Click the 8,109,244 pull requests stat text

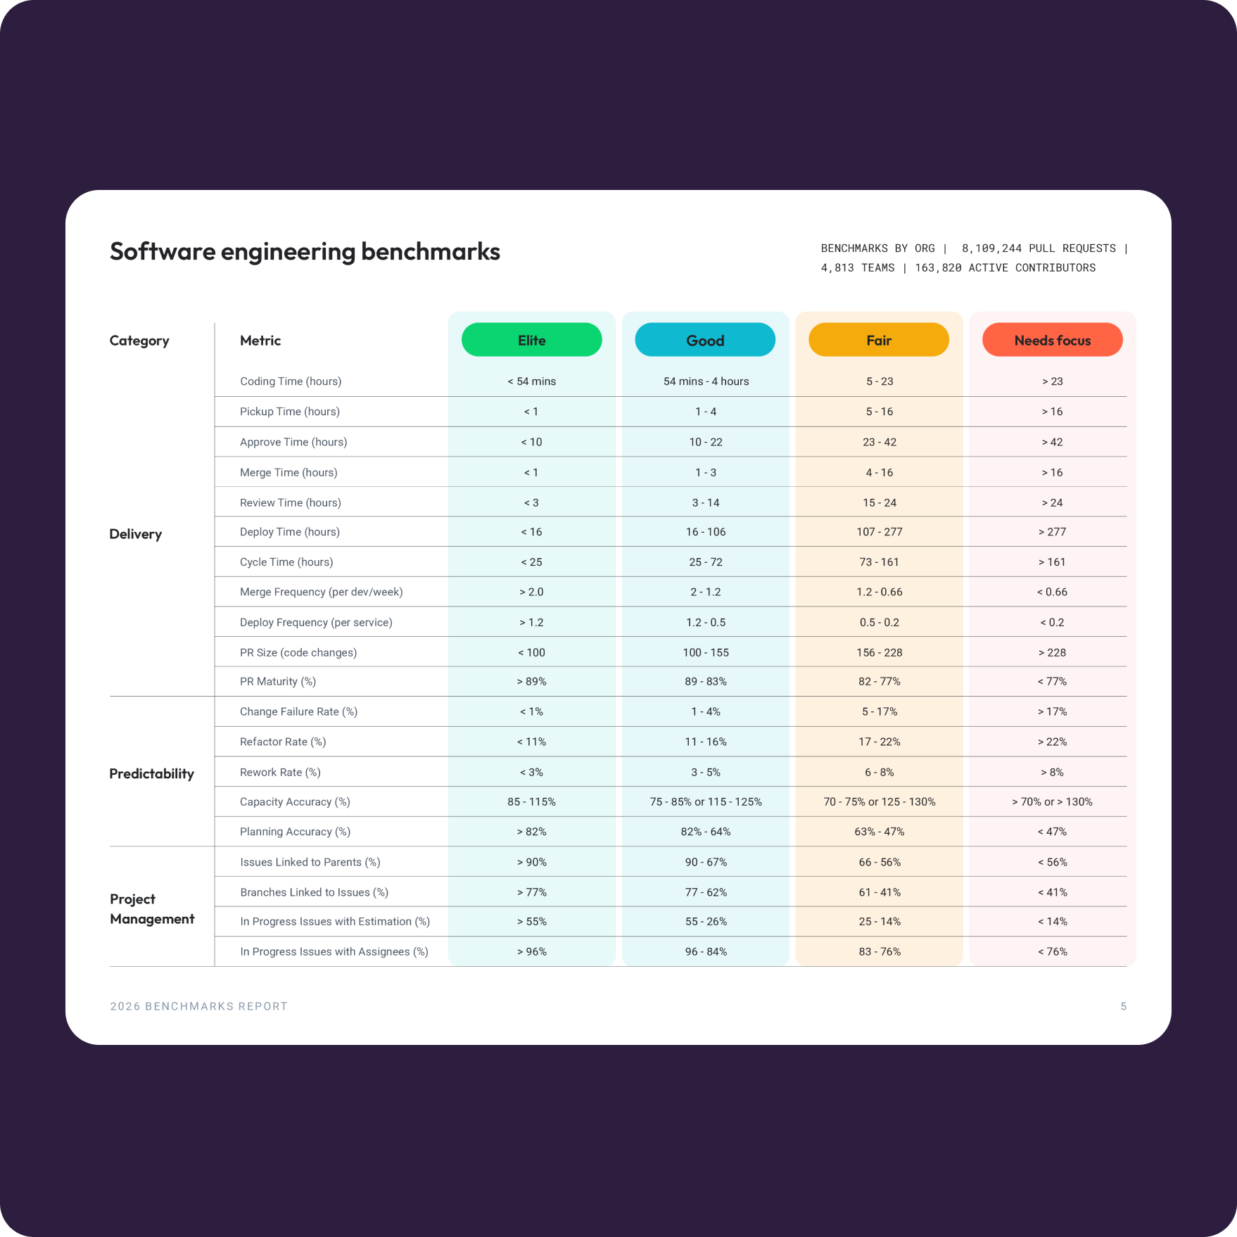click(x=1039, y=248)
